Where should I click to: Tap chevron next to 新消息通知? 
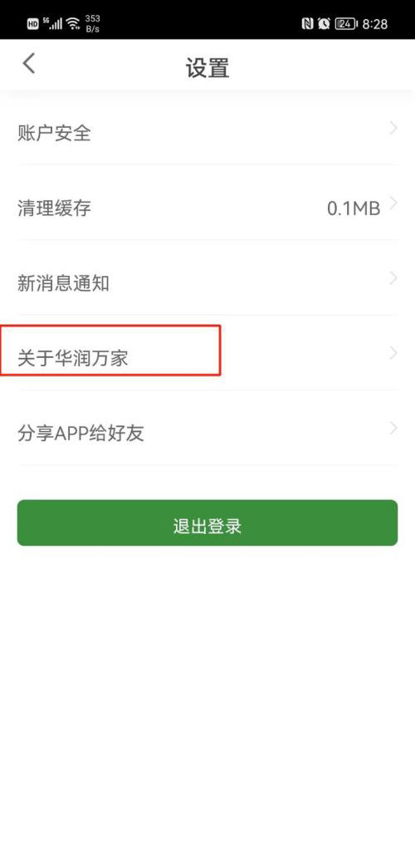pos(393,278)
